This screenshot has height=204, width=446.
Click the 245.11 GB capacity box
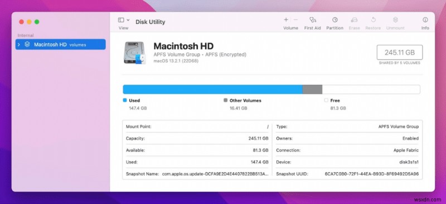coord(400,52)
